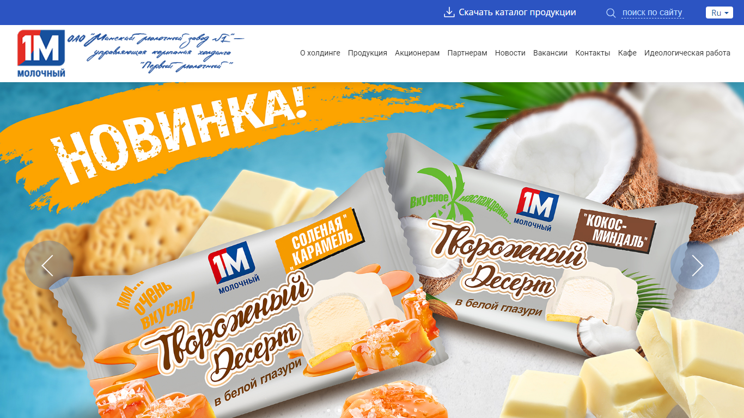Open Скачать каталог продукции link
The height and width of the screenshot is (418, 744).
tap(517, 13)
